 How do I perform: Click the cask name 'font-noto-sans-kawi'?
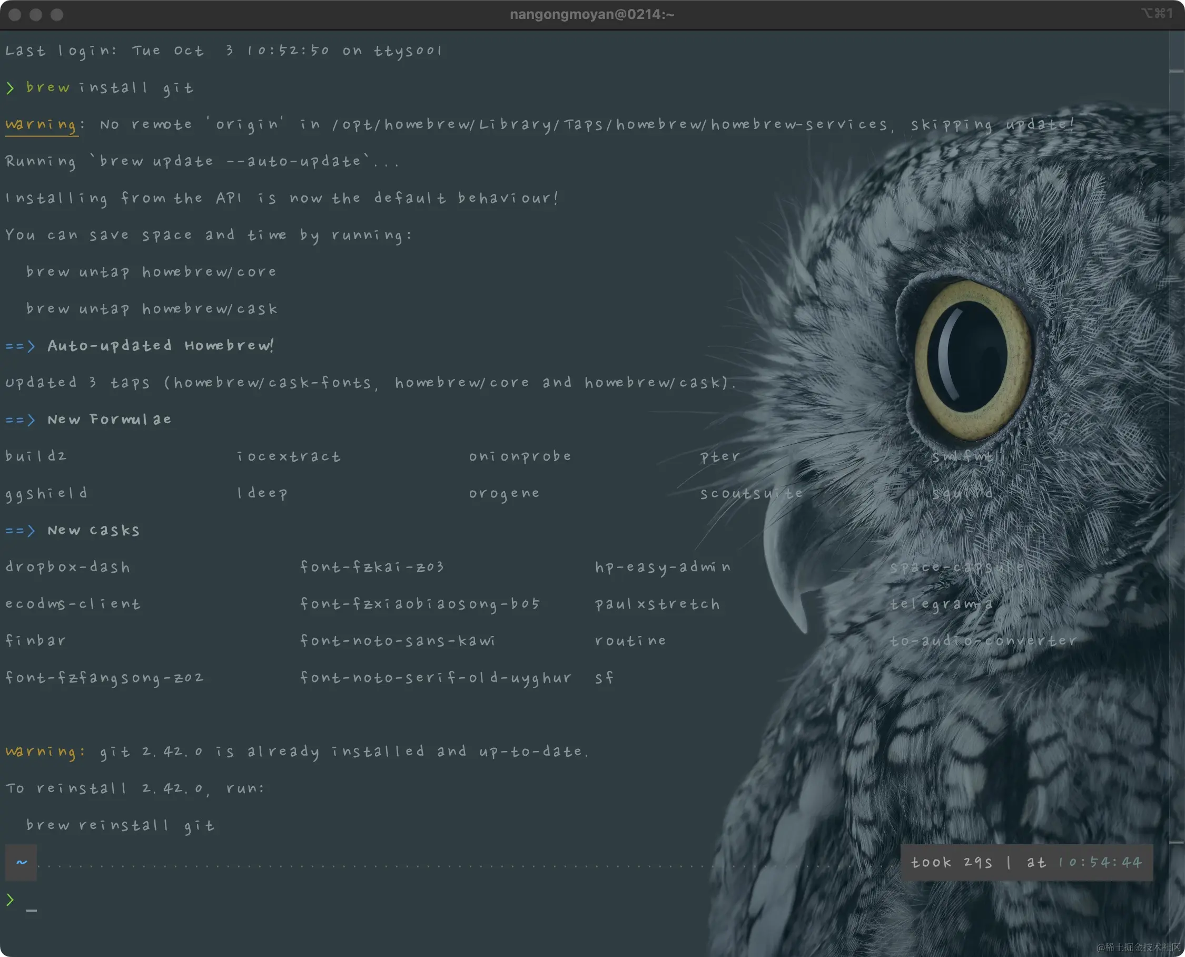397,641
